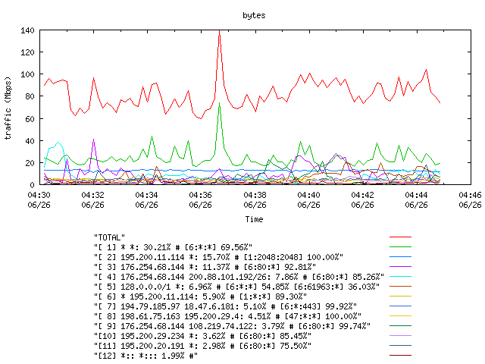Click the red TOTAL legend line sample

click(400, 237)
